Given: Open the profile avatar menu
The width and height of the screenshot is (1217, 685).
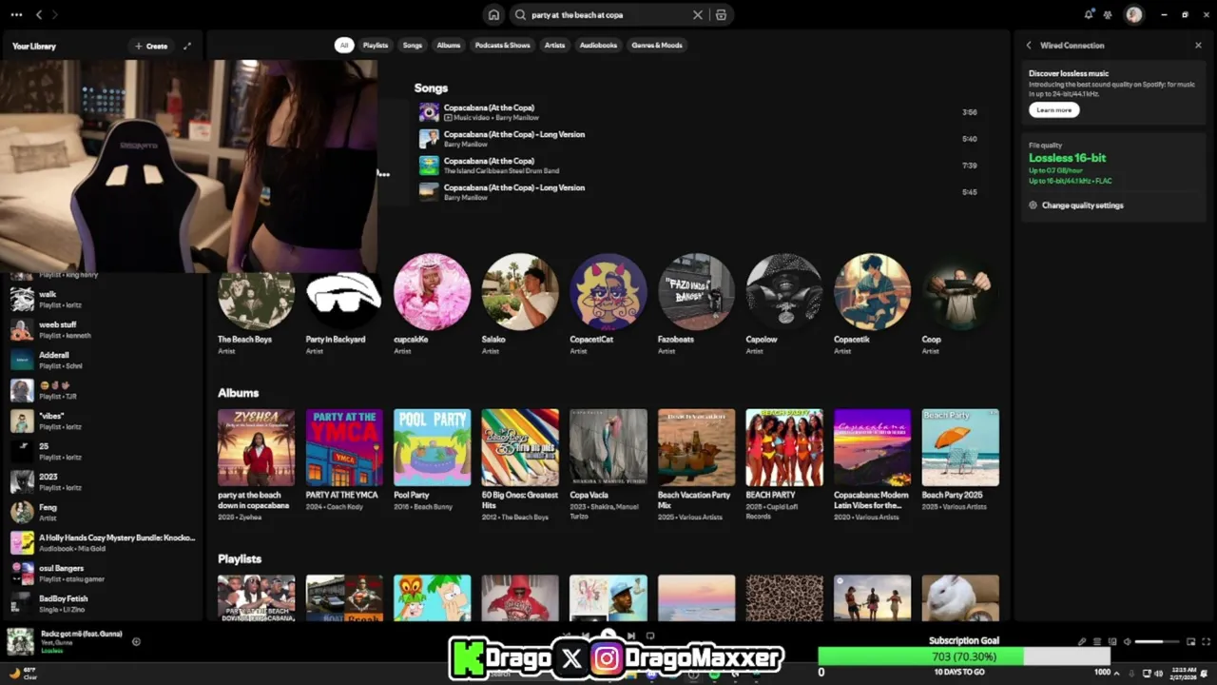Looking at the screenshot, I should click(1133, 14).
